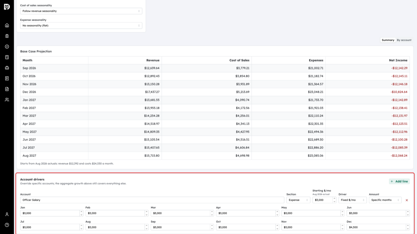Image resolution: width=417 pixels, height=234 pixels.
Task: Switch to the By account view tab
Action: point(404,40)
